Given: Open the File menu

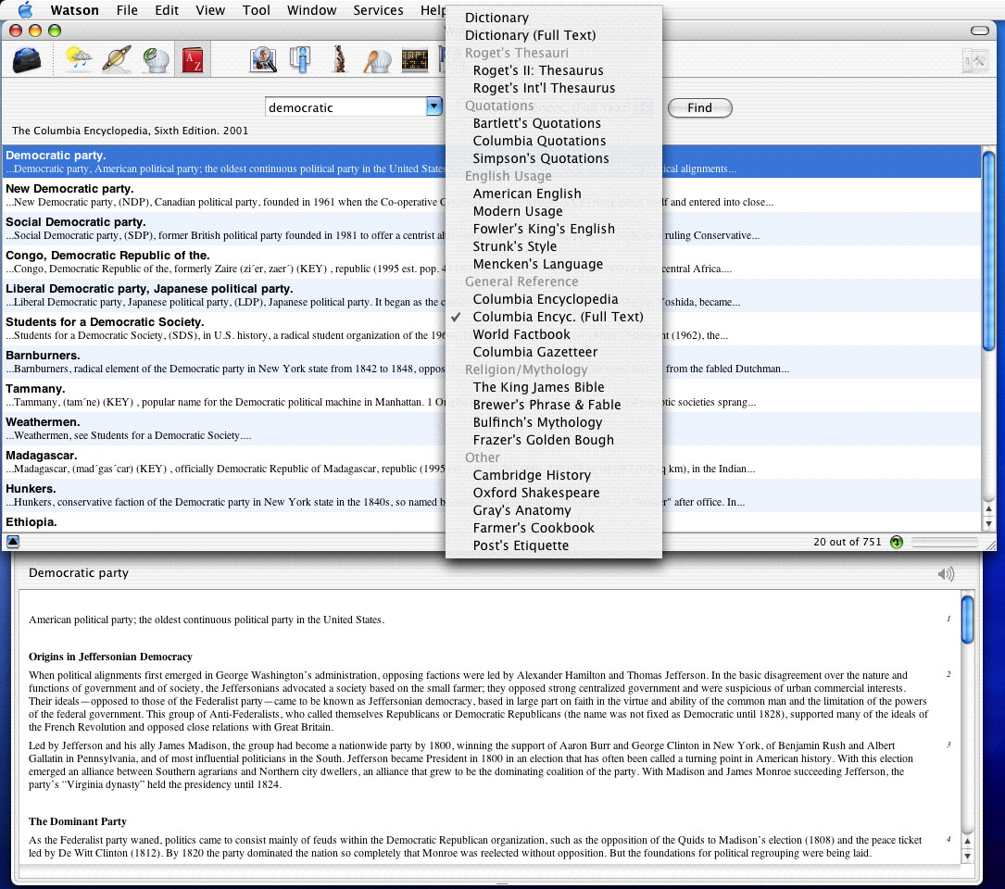Looking at the screenshot, I should pyautogui.click(x=127, y=10).
